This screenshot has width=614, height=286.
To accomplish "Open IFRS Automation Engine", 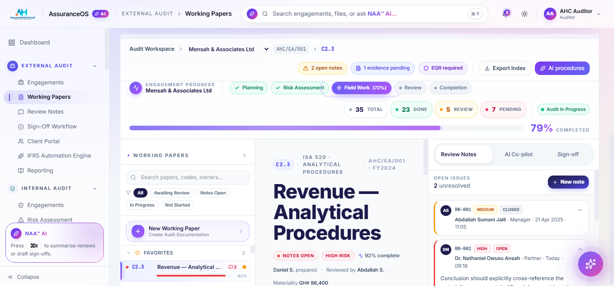I will pos(59,156).
